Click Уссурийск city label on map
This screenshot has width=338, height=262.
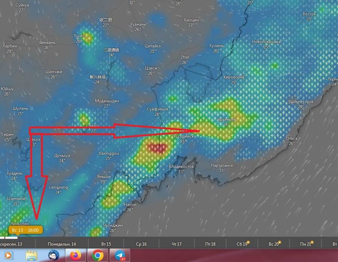[183, 137]
